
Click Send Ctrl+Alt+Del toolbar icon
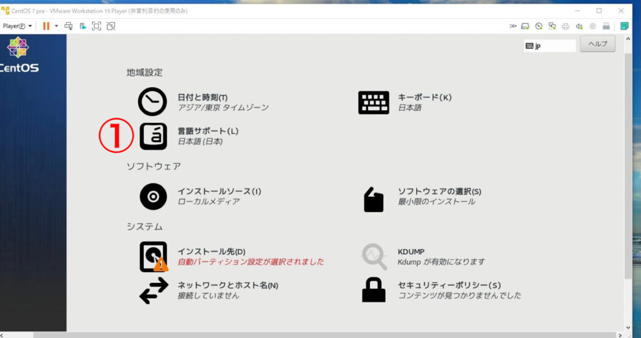[69, 26]
